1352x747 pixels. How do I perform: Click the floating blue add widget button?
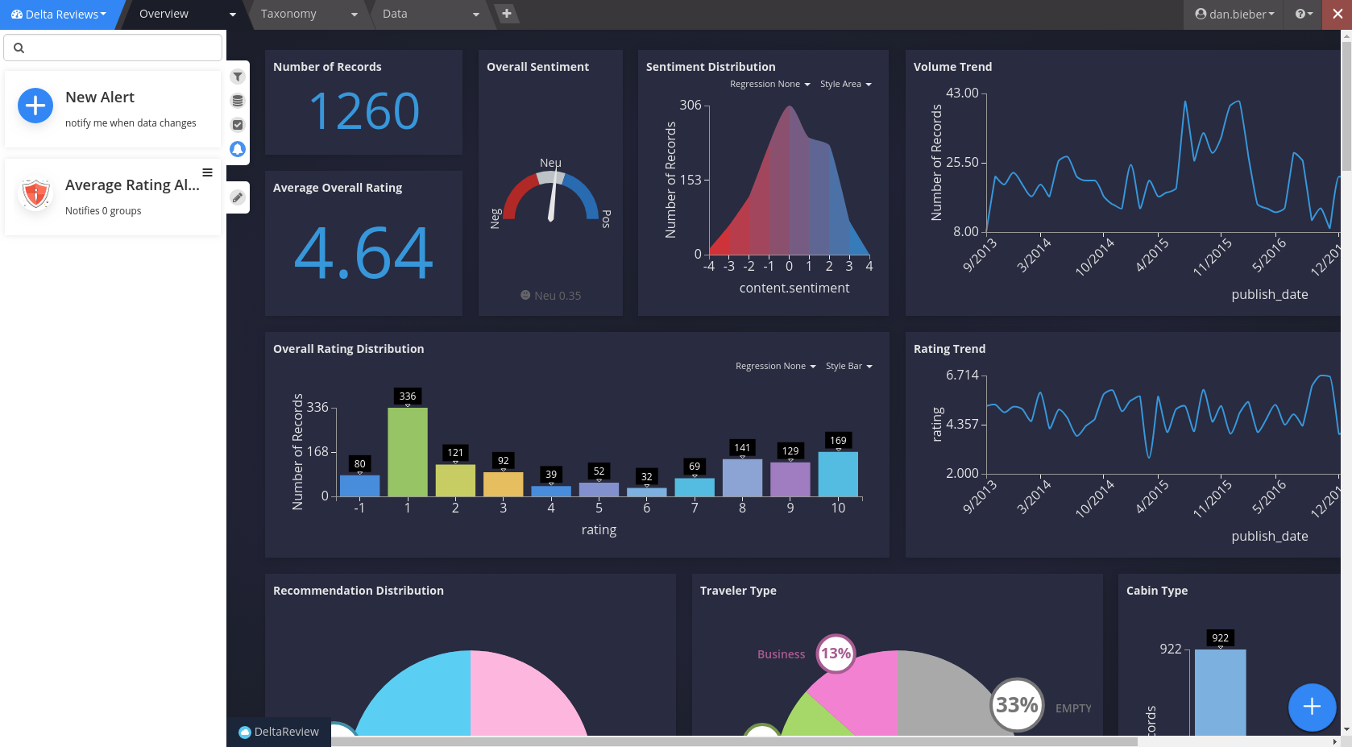pyautogui.click(x=1312, y=707)
